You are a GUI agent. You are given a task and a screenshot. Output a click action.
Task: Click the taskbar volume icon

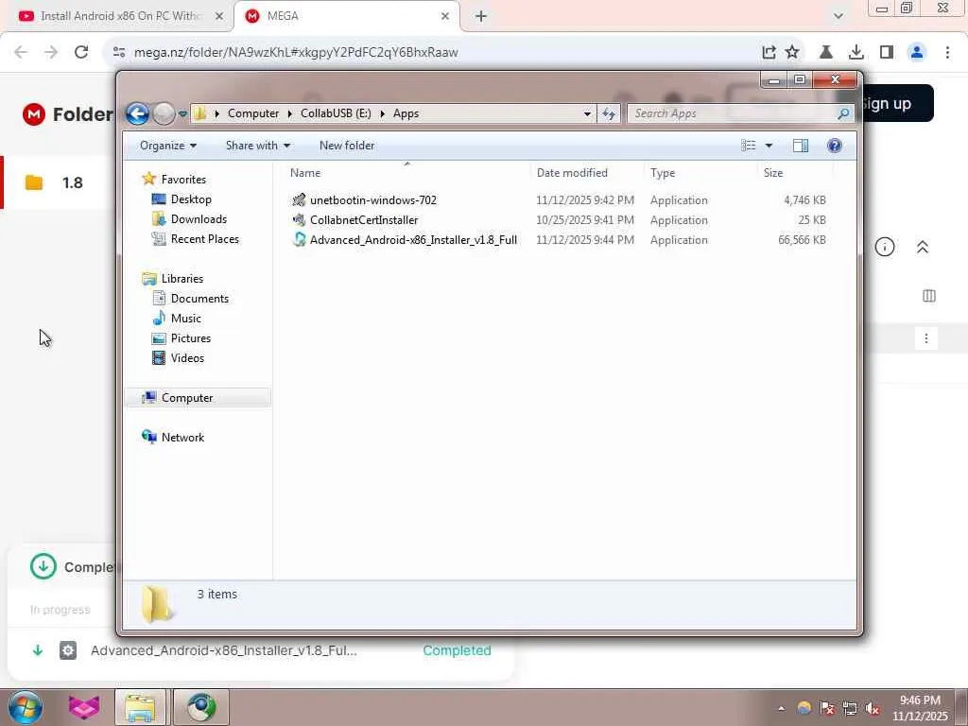pyautogui.click(x=873, y=708)
